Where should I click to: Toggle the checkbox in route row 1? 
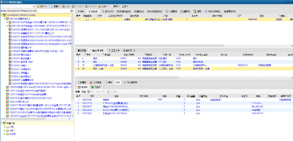pyautogui.click(x=87, y=19)
